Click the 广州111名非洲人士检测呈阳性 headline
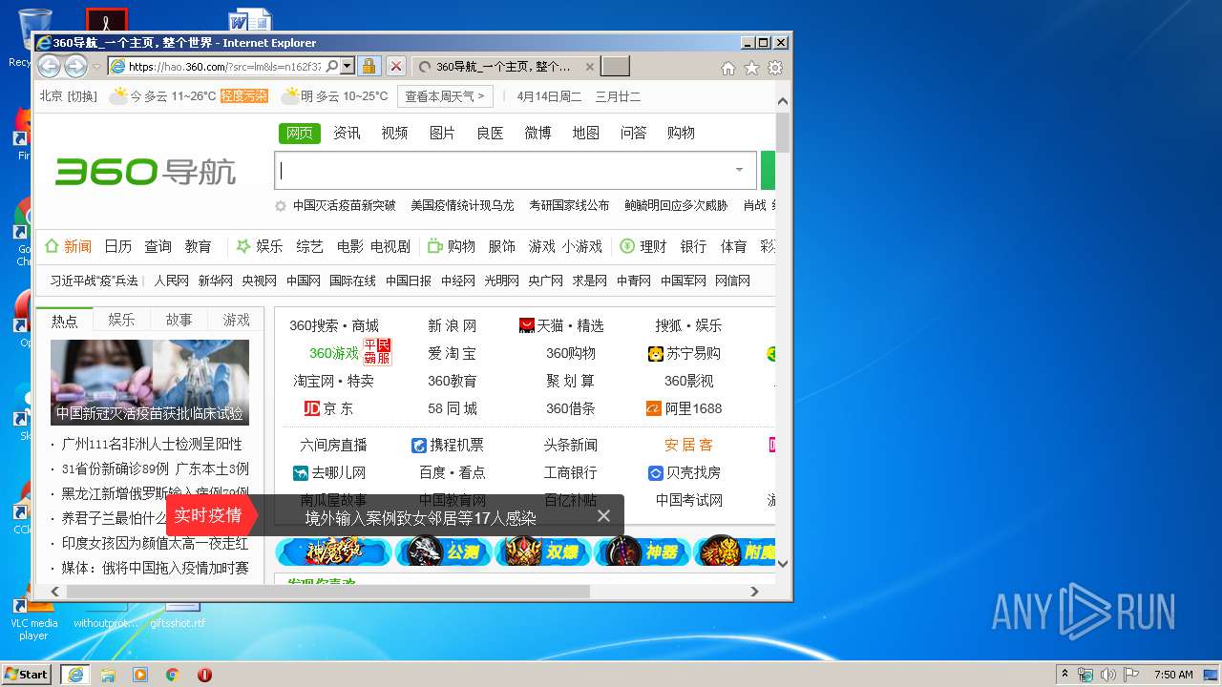 click(x=152, y=445)
